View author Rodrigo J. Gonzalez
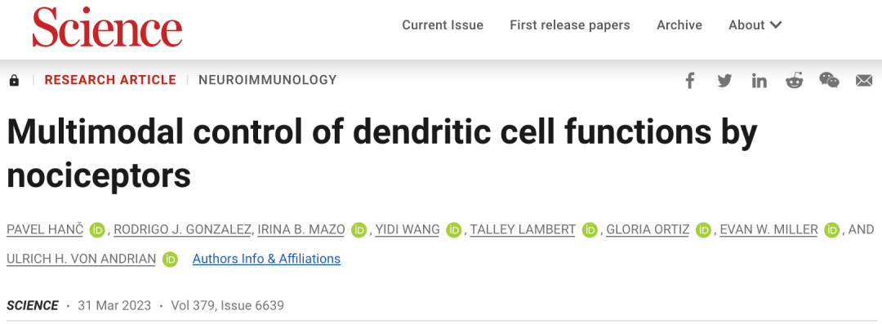The image size is (882, 324). [185, 230]
